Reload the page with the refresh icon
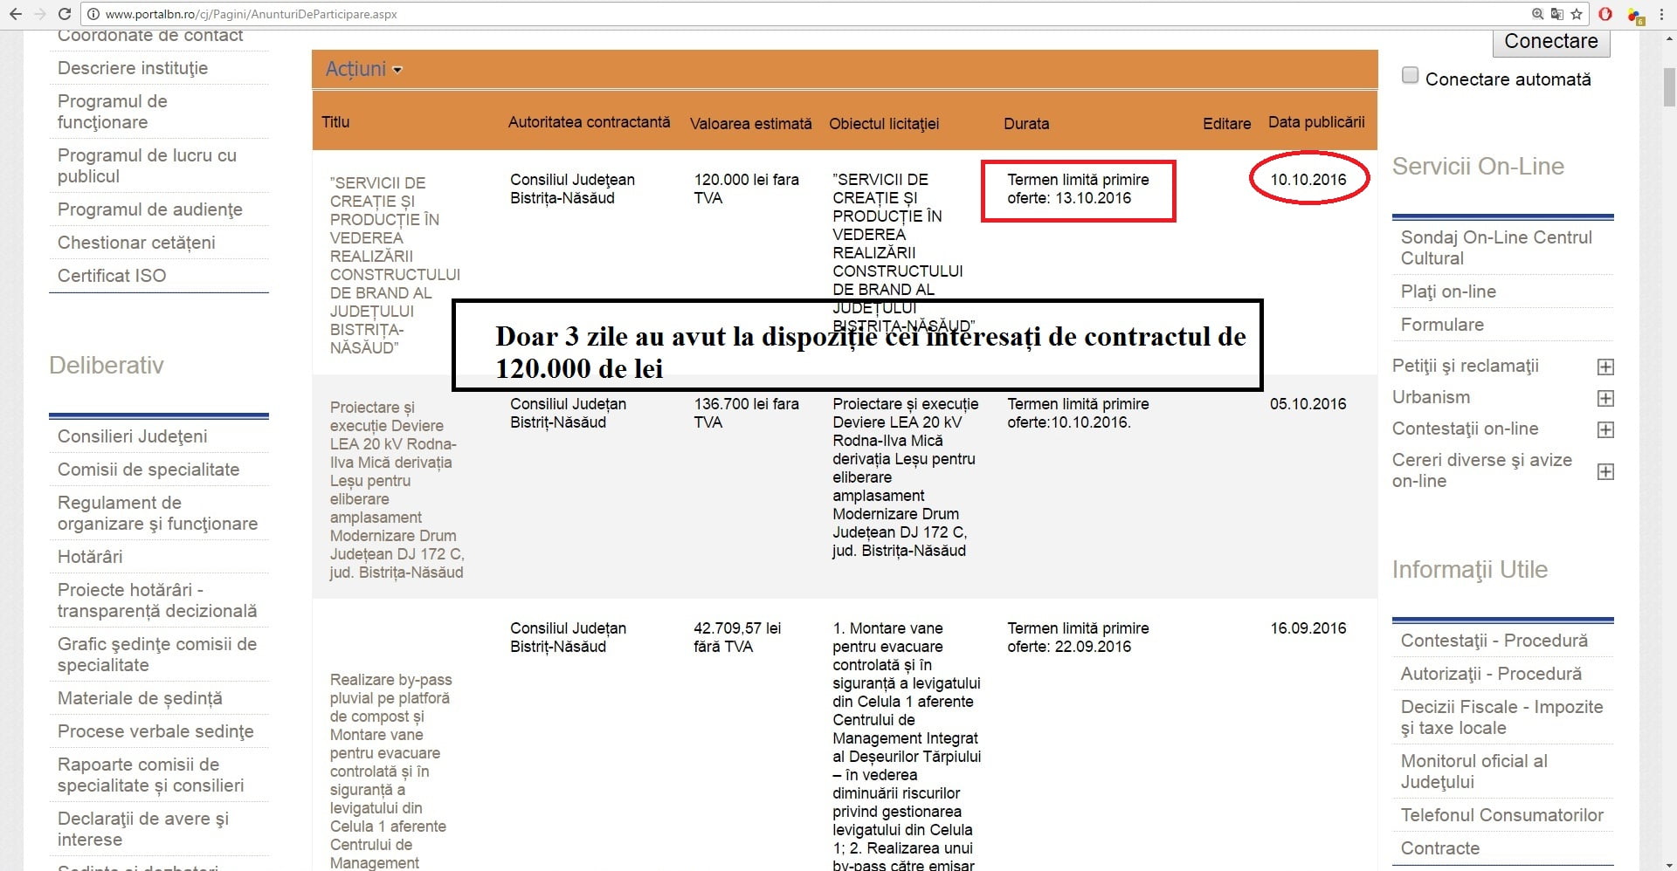The height and width of the screenshot is (871, 1677). 64,14
